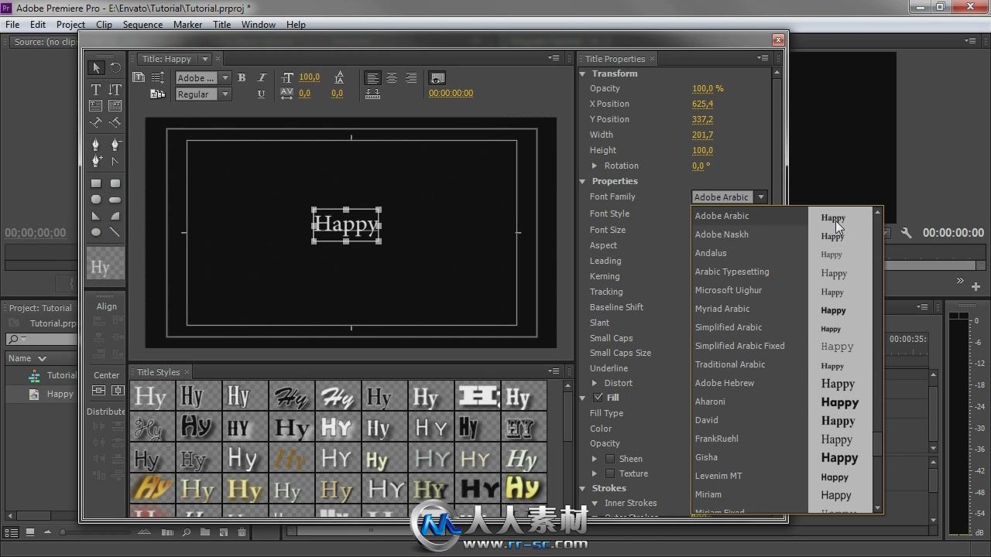Image resolution: width=991 pixels, height=557 pixels.
Task: Click the trash Clear icon in Project panel
Action: tap(242, 532)
